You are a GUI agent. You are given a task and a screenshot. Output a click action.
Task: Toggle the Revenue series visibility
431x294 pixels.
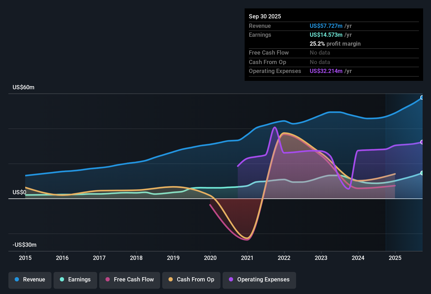(30, 280)
